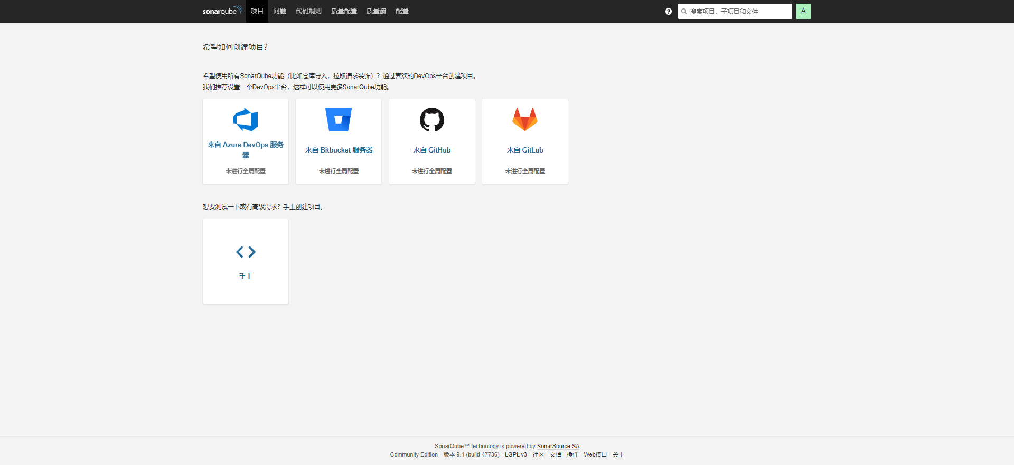
Task: Click the search magnifier icon
Action: [684, 11]
